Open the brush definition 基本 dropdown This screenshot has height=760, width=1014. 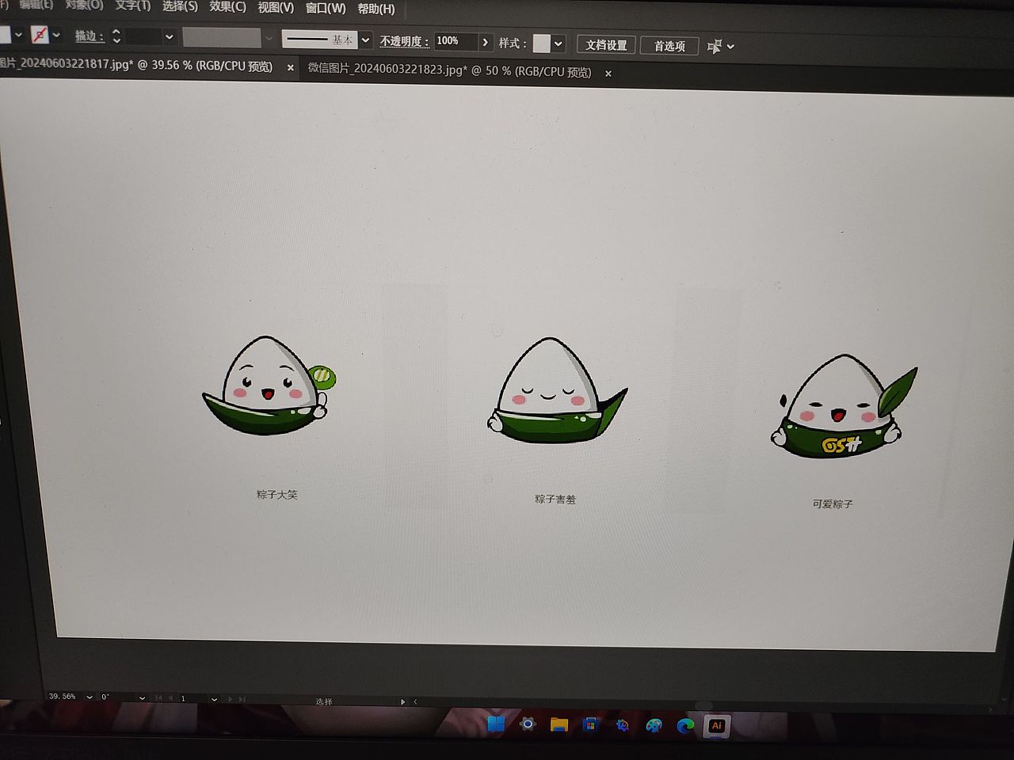(364, 39)
